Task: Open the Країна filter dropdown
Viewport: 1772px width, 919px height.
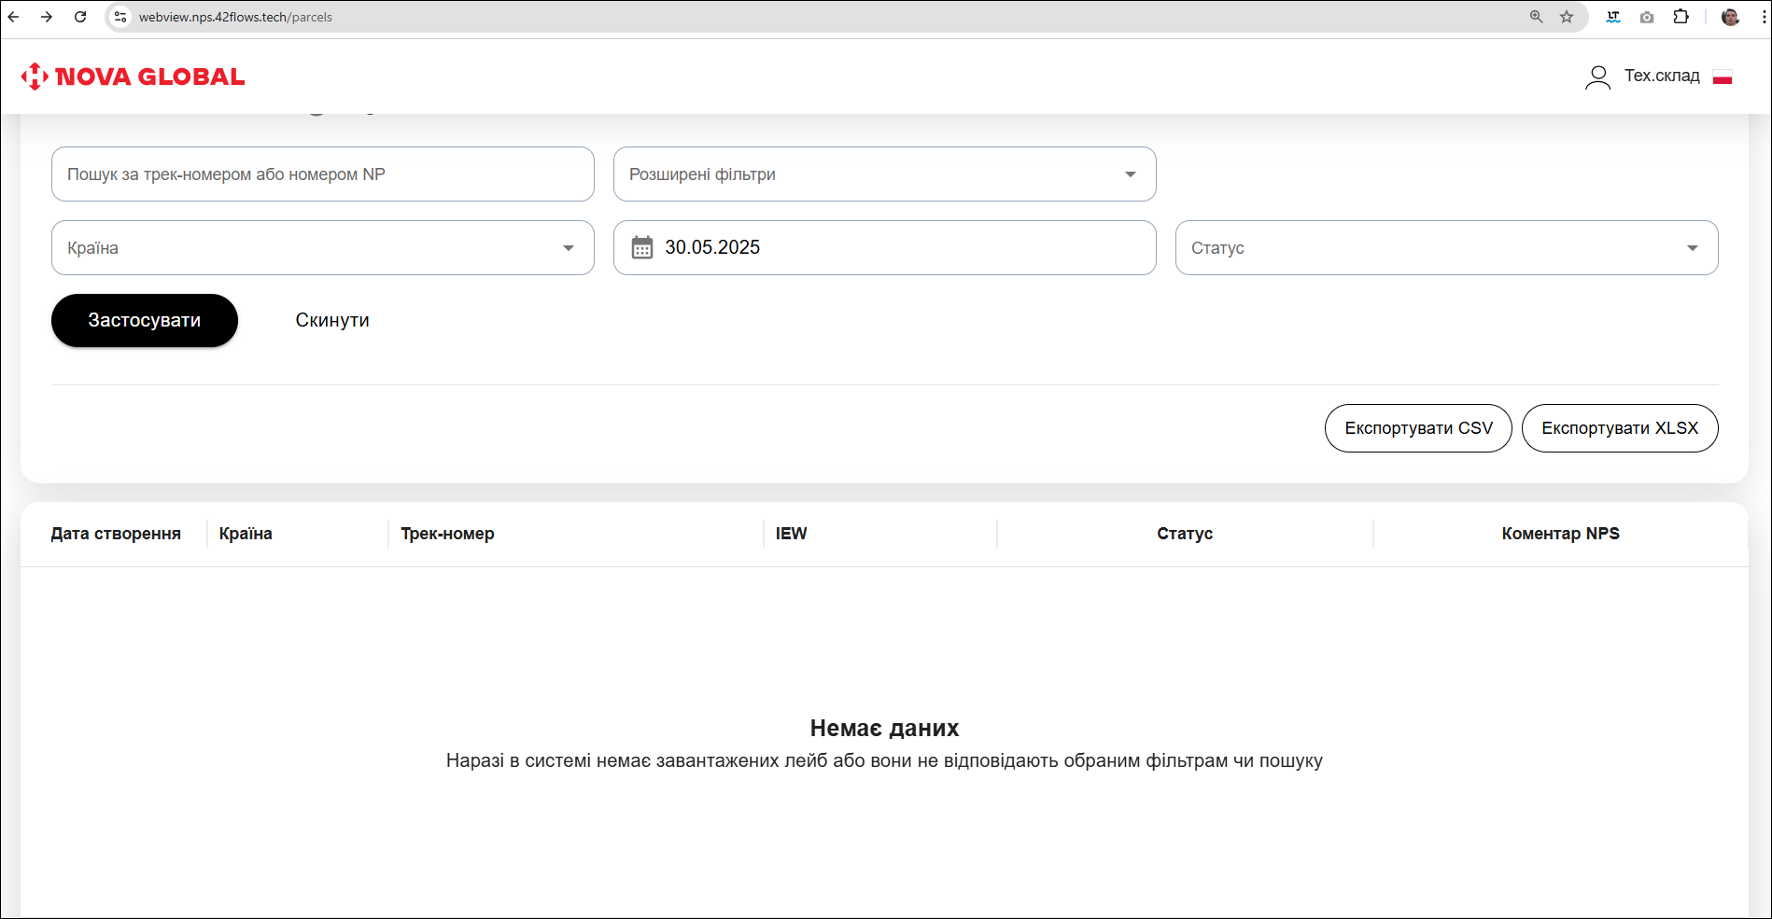Action: (x=322, y=248)
